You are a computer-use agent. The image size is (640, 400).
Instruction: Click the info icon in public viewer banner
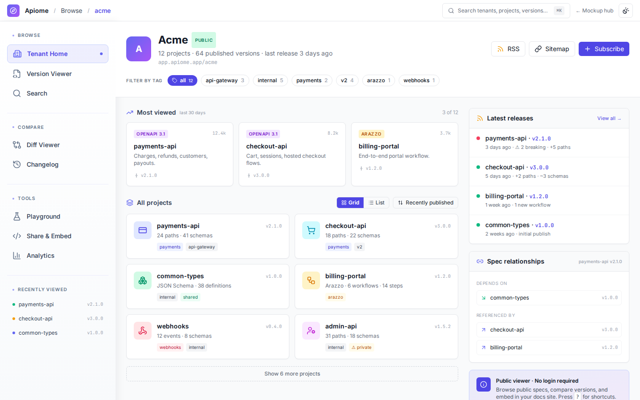[484, 384]
